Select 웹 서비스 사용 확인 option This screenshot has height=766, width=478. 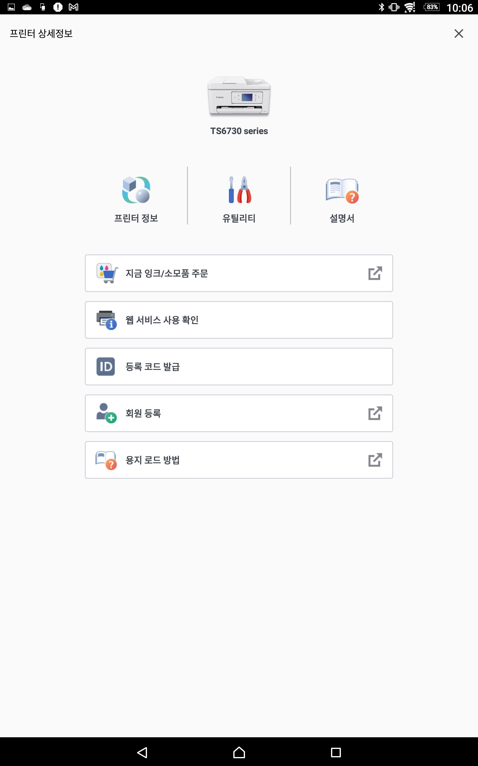click(239, 320)
